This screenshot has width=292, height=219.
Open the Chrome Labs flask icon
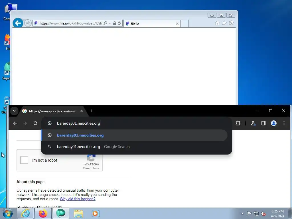tap(253, 123)
